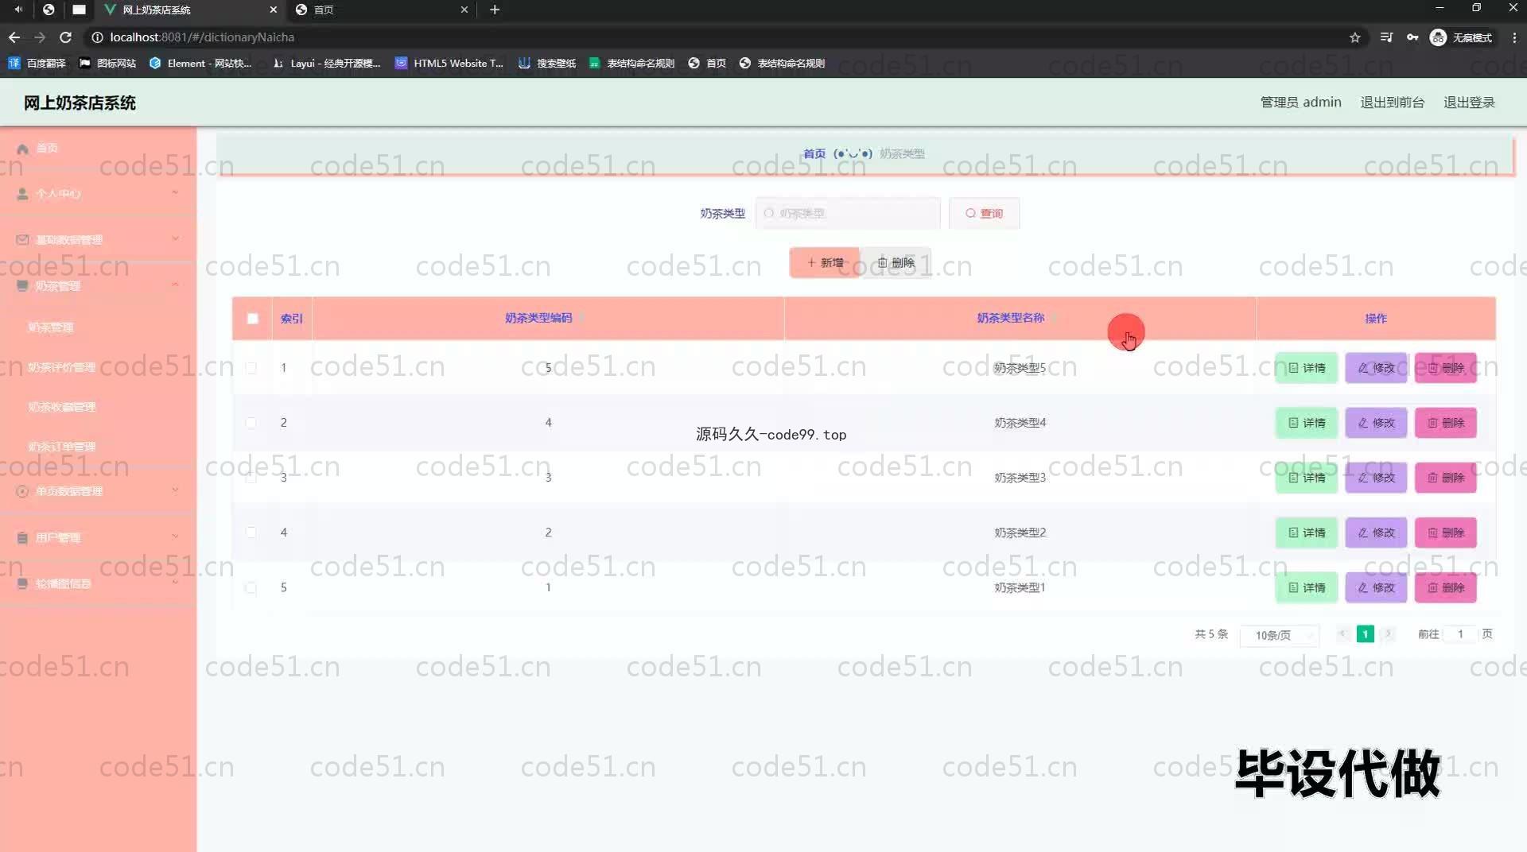Click 退出到前台 link
Viewport: 1527px width, 852px height.
tap(1392, 102)
